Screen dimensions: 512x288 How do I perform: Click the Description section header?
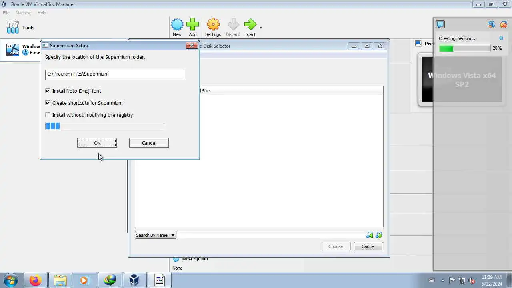(x=195, y=259)
